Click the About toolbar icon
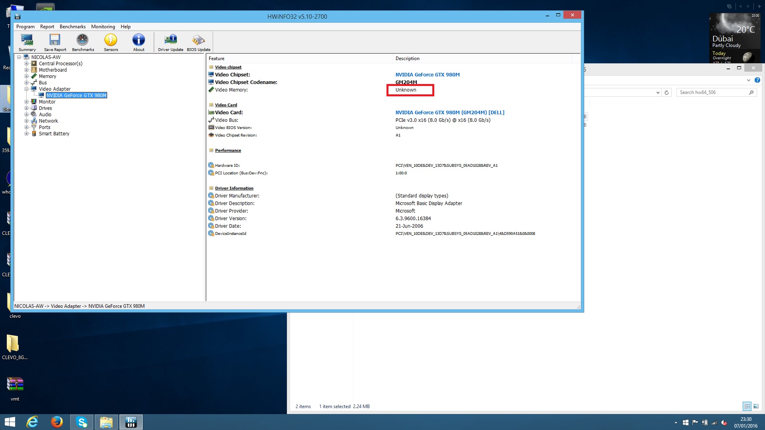Image resolution: width=765 pixels, height=430 pixels. click(139, 43)
